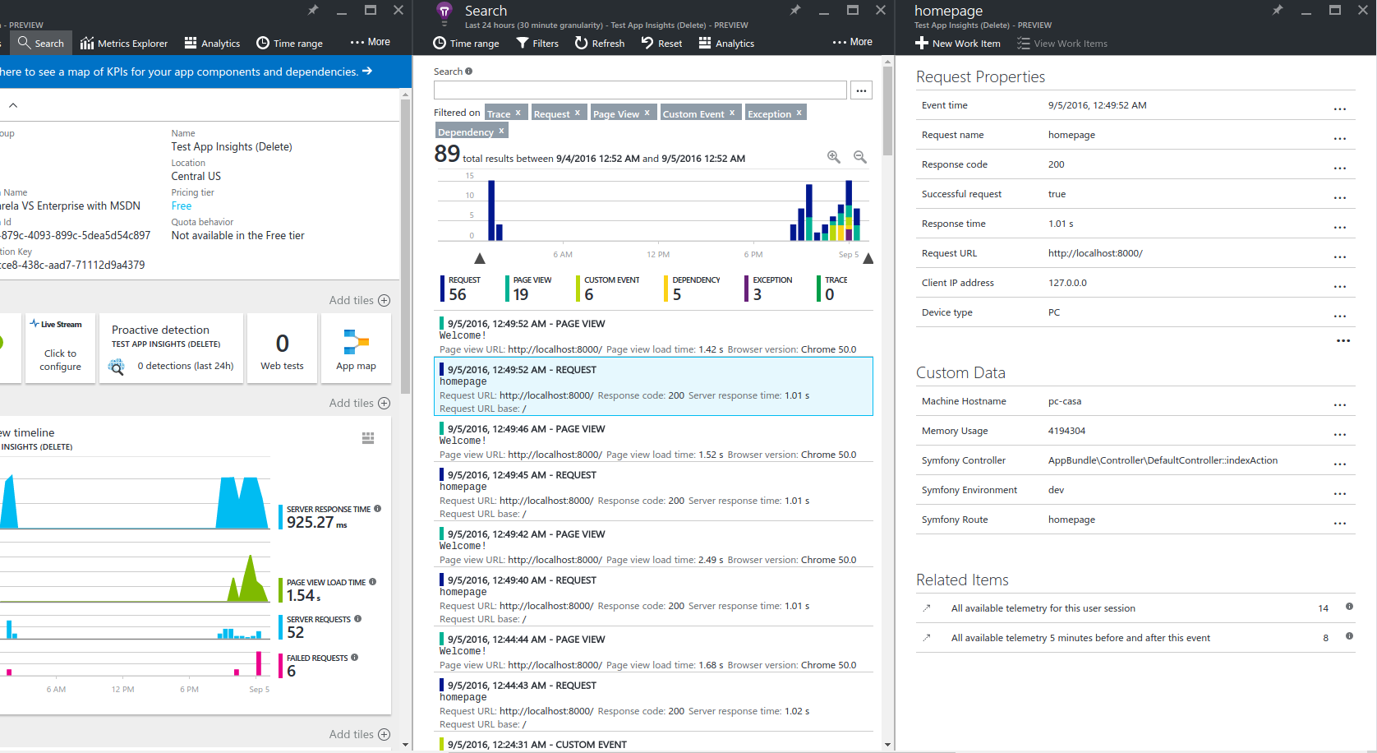Open Time range in left blade toolbar
This screenshot has height=753, width=1377.
coord(289,44)
